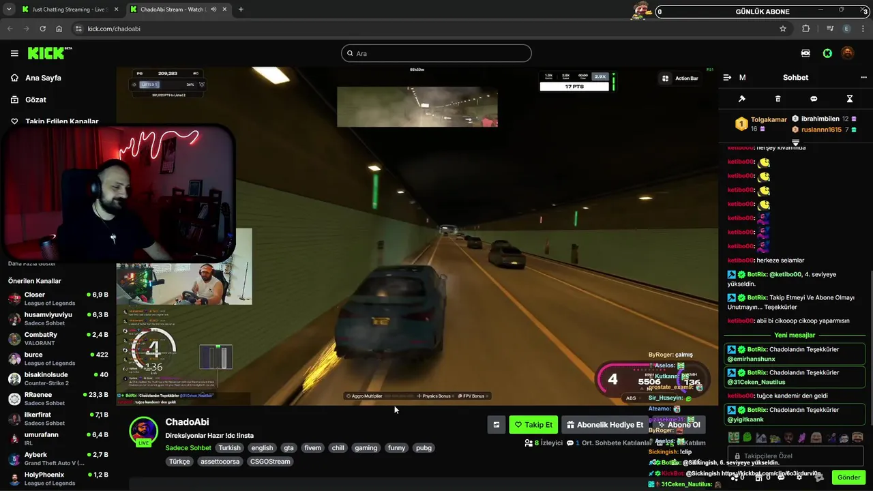Click the hourglass icon in chat toolbar
This screenshot has width=873, height=491.
tap(850, 99)
